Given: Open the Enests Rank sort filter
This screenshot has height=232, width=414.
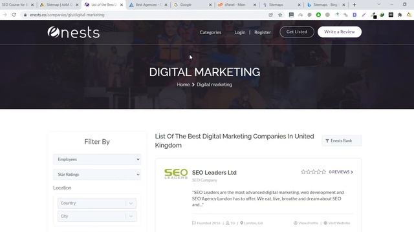Looking at the screenshot, I should coord(342,140).
